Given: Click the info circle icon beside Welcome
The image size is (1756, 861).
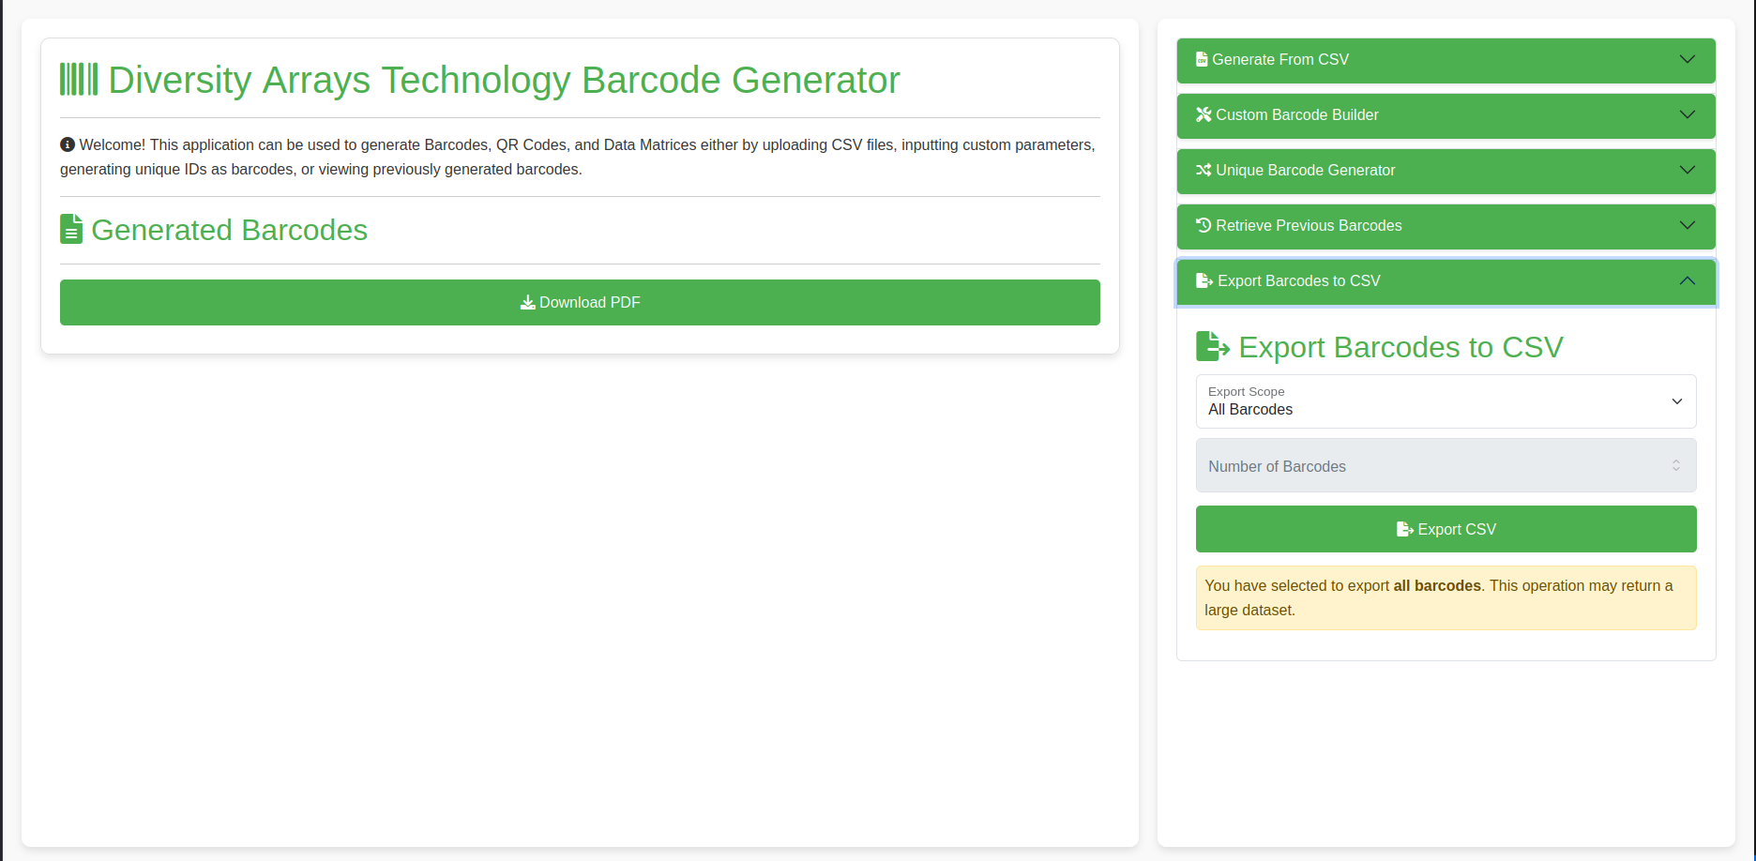Looking at the screenshot, I should [68, 144].
